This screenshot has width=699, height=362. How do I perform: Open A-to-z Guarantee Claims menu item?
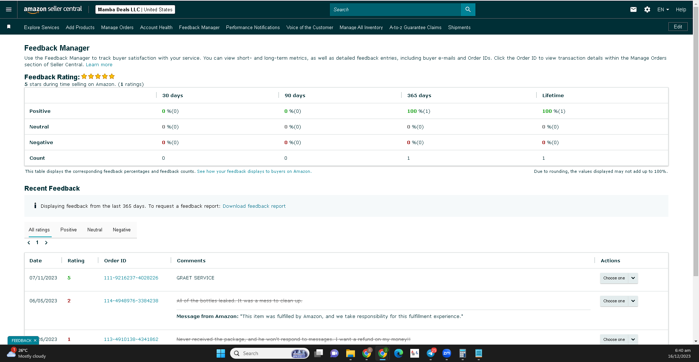pos(415,27)
